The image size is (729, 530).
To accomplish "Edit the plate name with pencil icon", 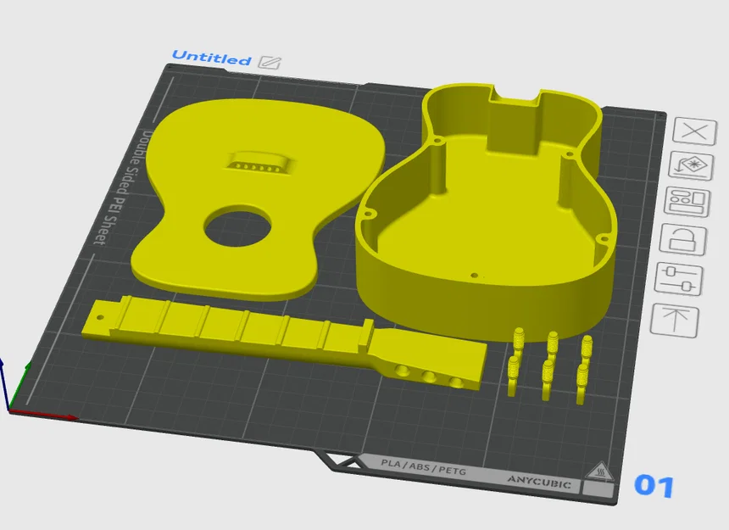I will pyautogui.click(x=270, y=62).
